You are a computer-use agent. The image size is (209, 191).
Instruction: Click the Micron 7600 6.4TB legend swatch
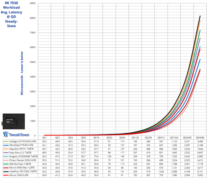click(6, 175)
